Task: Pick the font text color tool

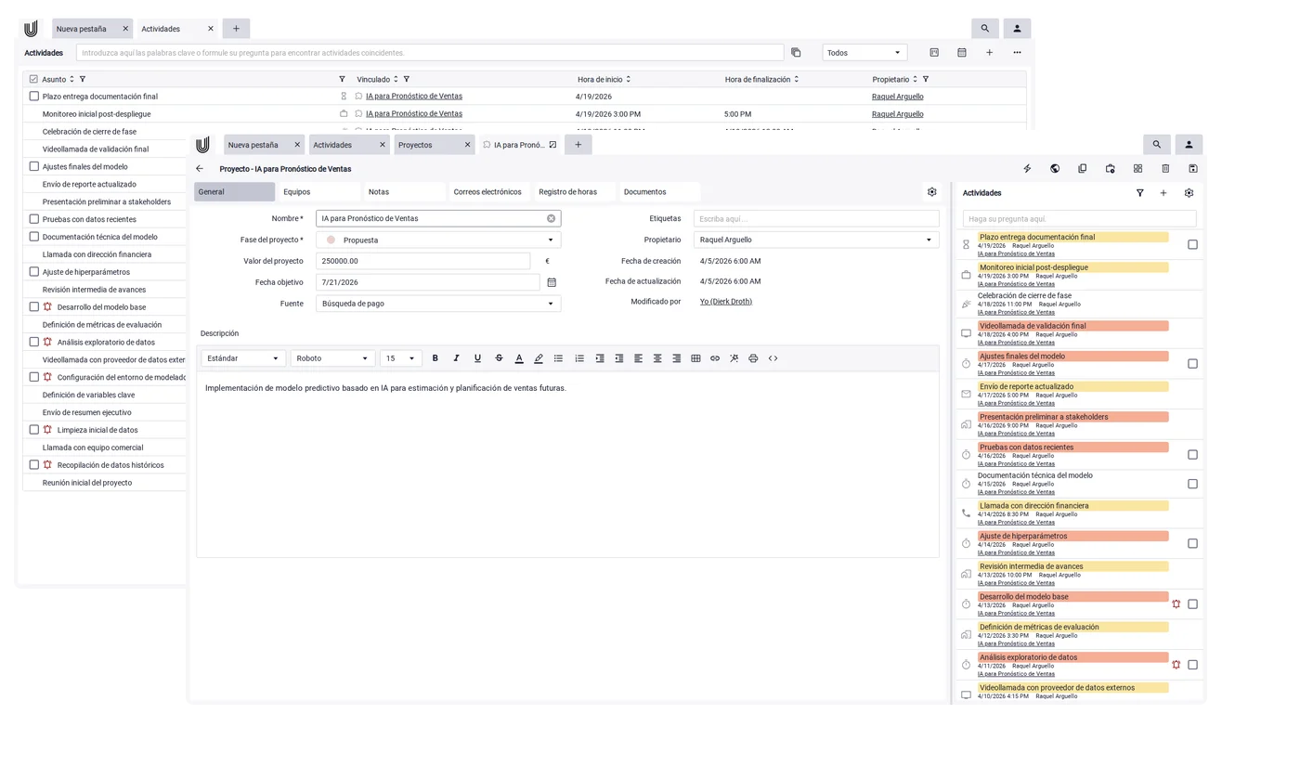Action: (x=519, y=358)
